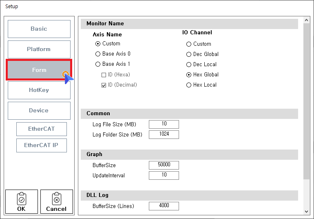The width and height of the screenshot is (314, 219).
Task: Click the Log Folder Size field
Action: point(164,134)
